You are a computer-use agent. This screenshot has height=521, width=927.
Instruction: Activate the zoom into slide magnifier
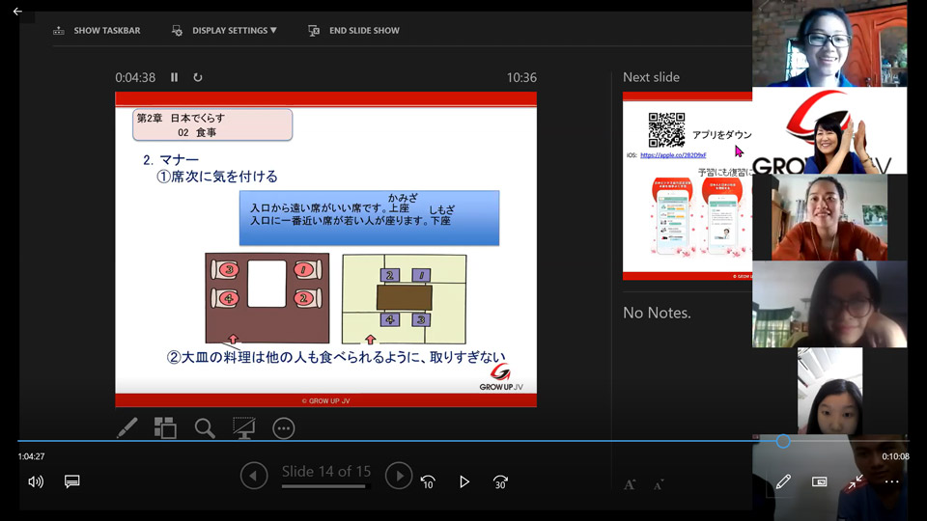(205, 427)
